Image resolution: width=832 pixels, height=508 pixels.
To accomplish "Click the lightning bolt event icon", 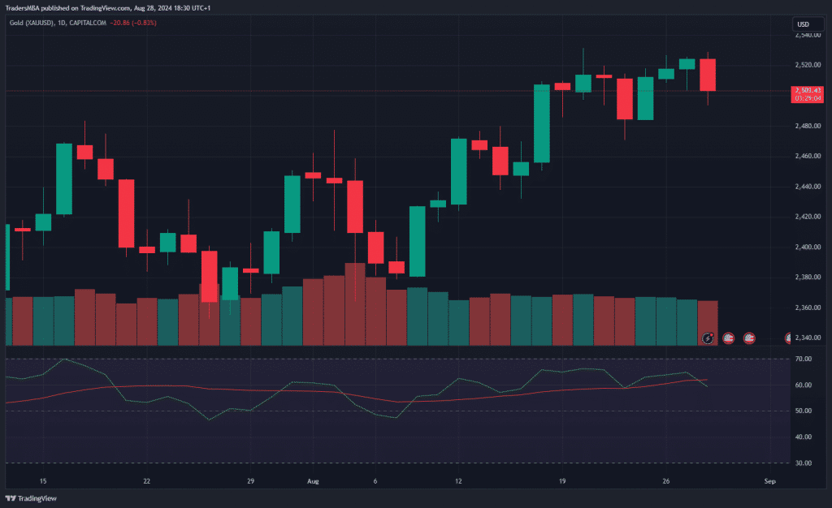I will tap(708, 338).
